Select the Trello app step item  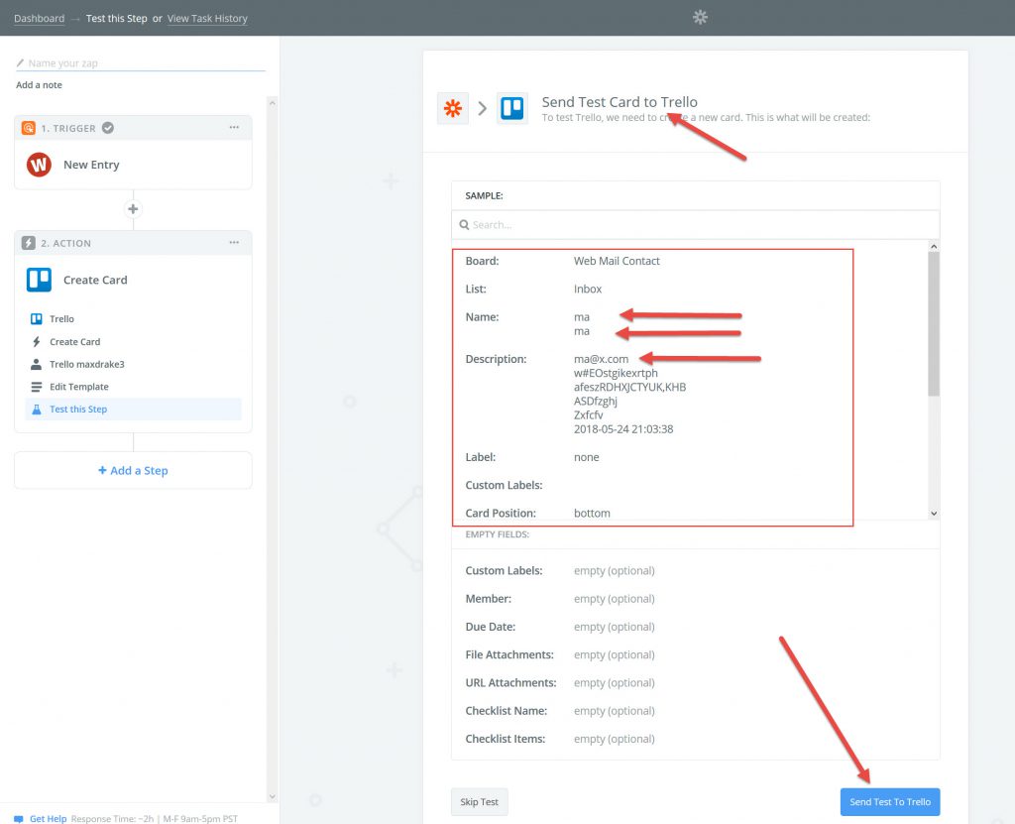(x=61, y=319)
